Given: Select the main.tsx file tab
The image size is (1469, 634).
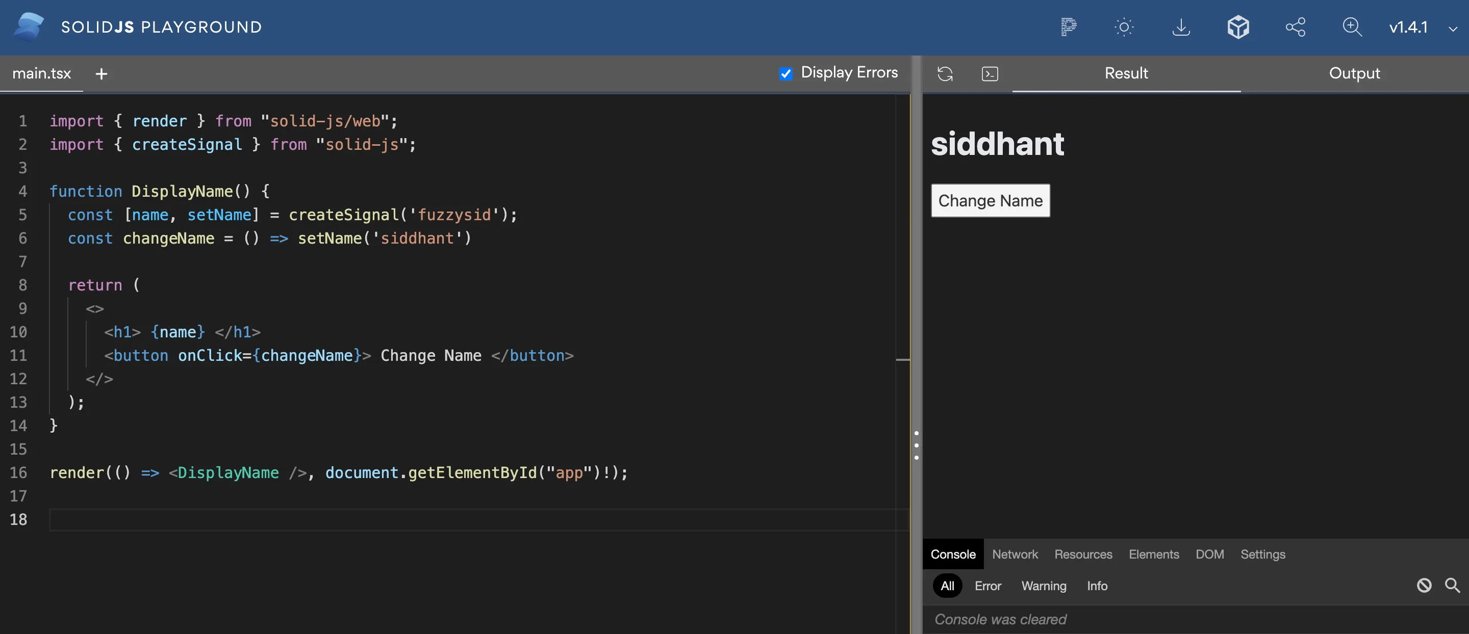Looking at the screenshot, I should point(42,73).
